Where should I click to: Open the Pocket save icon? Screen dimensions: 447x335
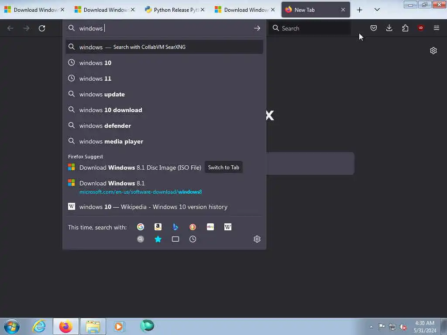pyautogui.click(x=374, y=28)
